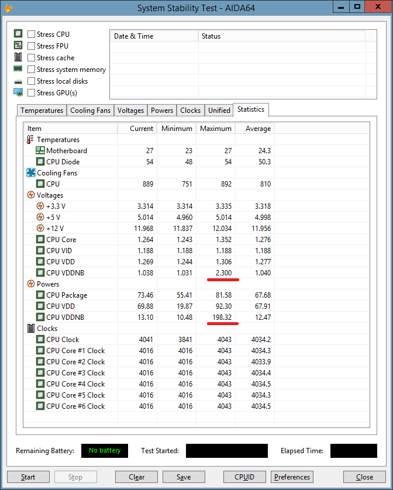Click the AIDA64 flame icon in title bar
Image resolution: width=393 pixels, height=490 pixels.
pyautogui.click(x=8, y=8)
